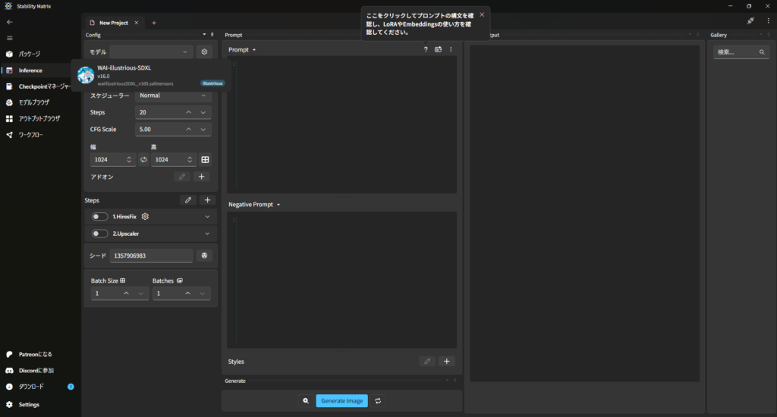Click the HiresFix settings gear icon
Screen dimensions: 777x417
145,216
